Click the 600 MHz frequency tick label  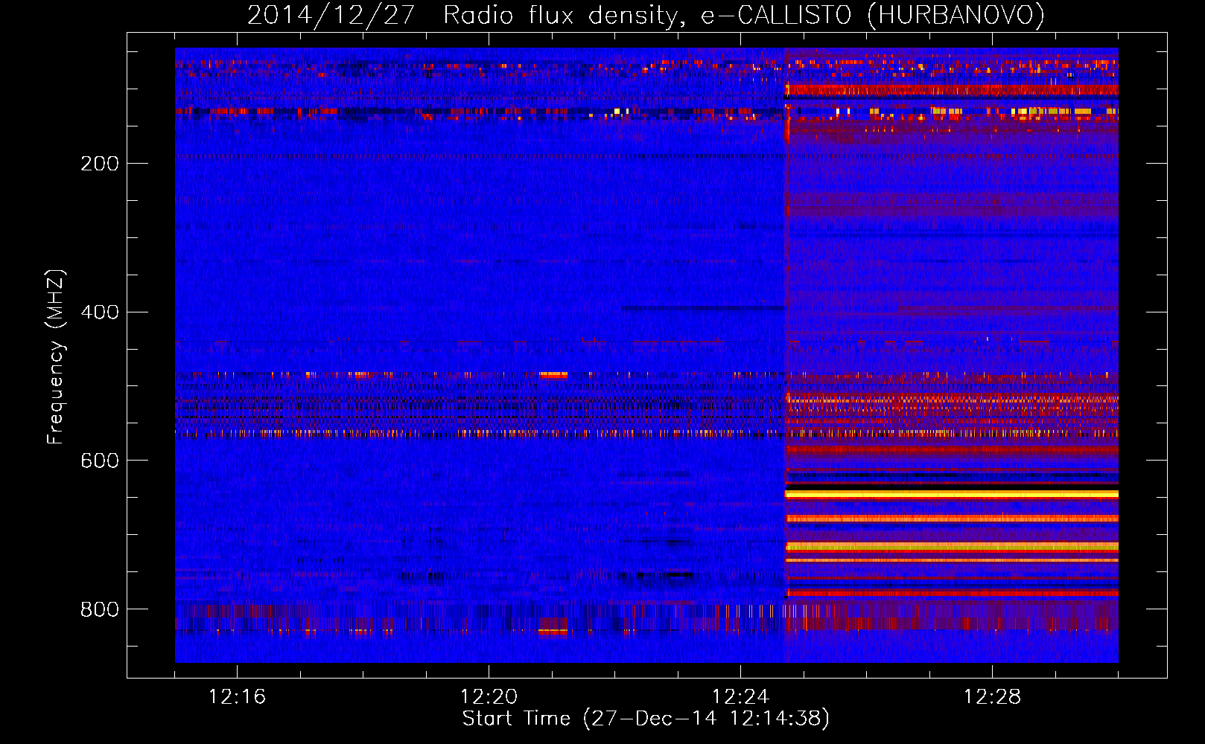100,461
